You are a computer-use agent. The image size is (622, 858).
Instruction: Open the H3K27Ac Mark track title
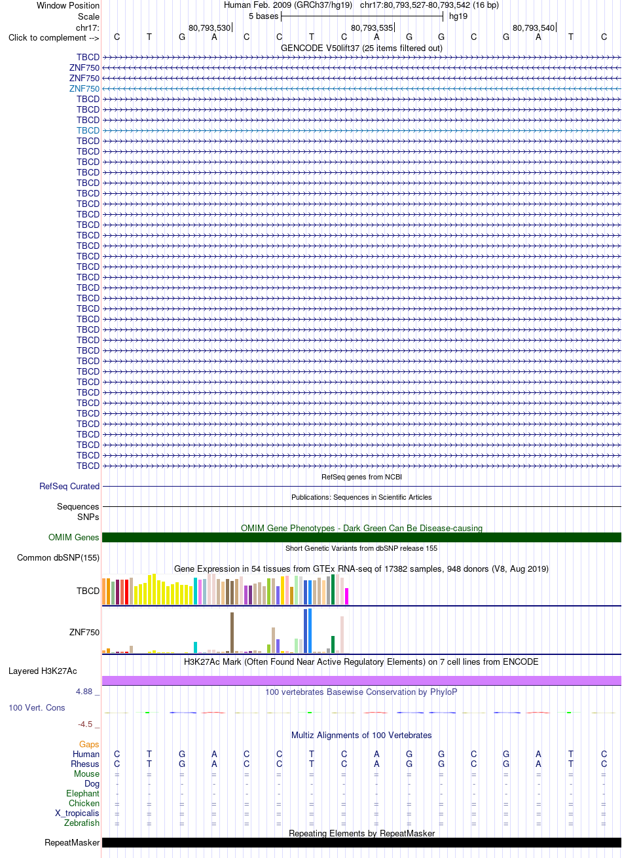point(361,662)
